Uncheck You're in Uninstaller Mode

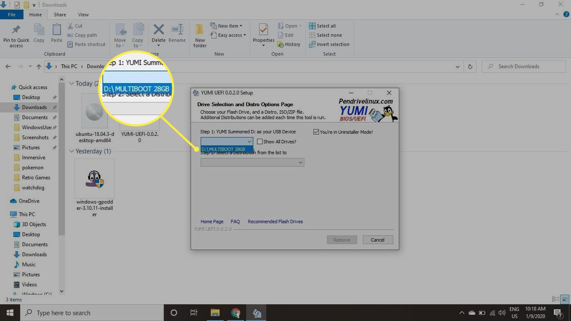tap(316, 132)
